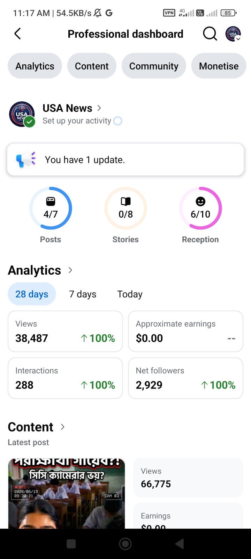Open the Monetise tab
251x559 pixels.
[x=219, y=66]
